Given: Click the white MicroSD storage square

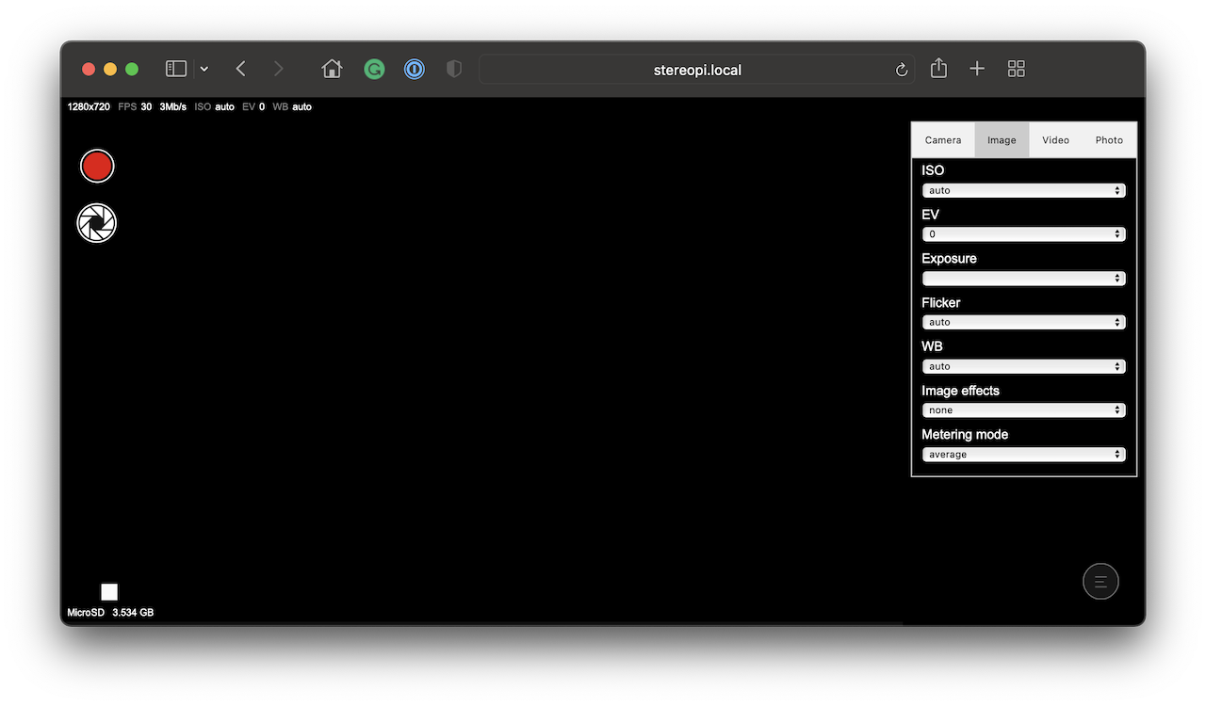Looking at the screenshot, I should click(x=109, y=592).
